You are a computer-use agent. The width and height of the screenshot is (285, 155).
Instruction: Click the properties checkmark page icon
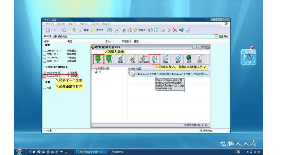[188, 30]
